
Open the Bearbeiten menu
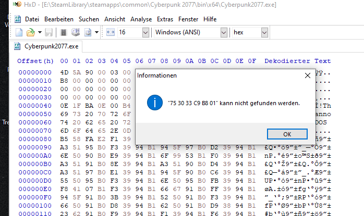[59, 19]
